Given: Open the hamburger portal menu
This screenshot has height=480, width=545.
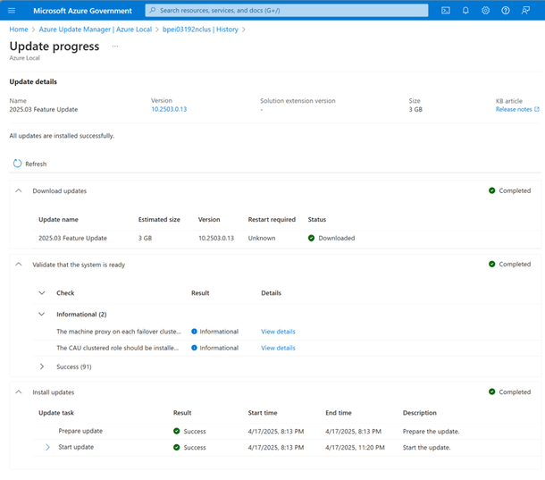Looking at the screenshot, I should click(12, 11).
